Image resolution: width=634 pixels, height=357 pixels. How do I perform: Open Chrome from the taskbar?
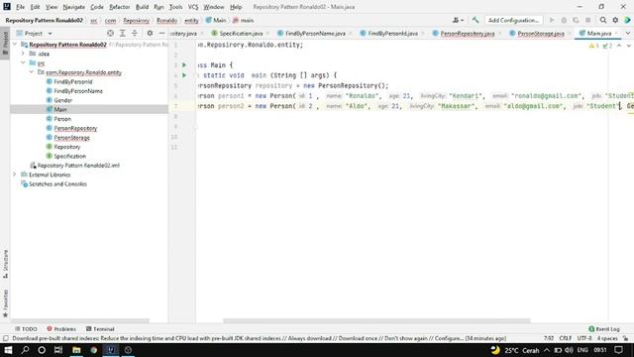click(94, 350)
